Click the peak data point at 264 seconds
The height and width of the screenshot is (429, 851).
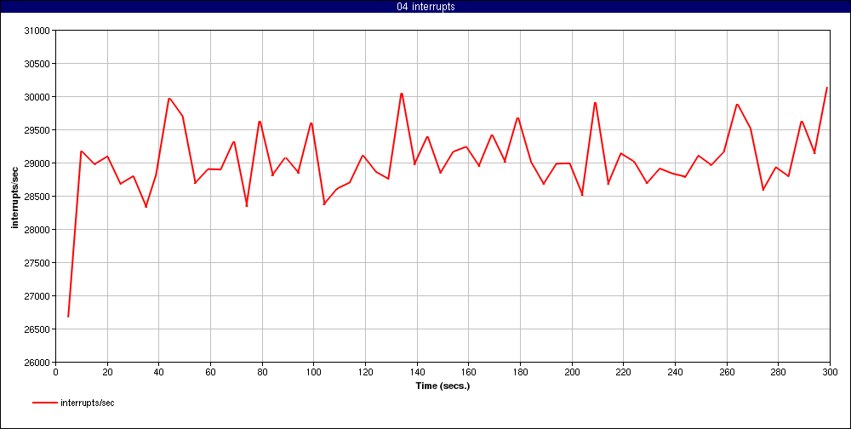point(737,104)
